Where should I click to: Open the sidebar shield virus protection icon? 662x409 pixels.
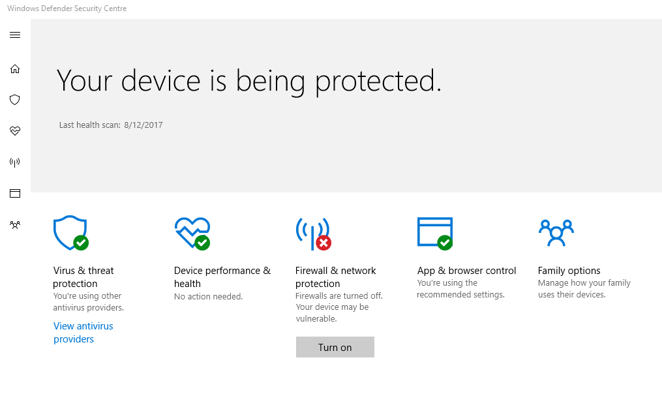pyautogui.click(x=15, y=100)
